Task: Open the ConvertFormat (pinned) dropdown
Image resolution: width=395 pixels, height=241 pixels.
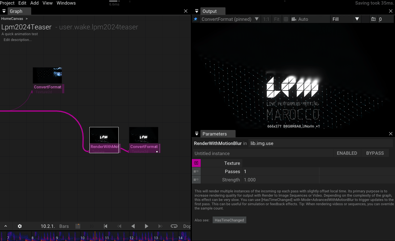Action: pyautogui.click(x=256, y=19)
